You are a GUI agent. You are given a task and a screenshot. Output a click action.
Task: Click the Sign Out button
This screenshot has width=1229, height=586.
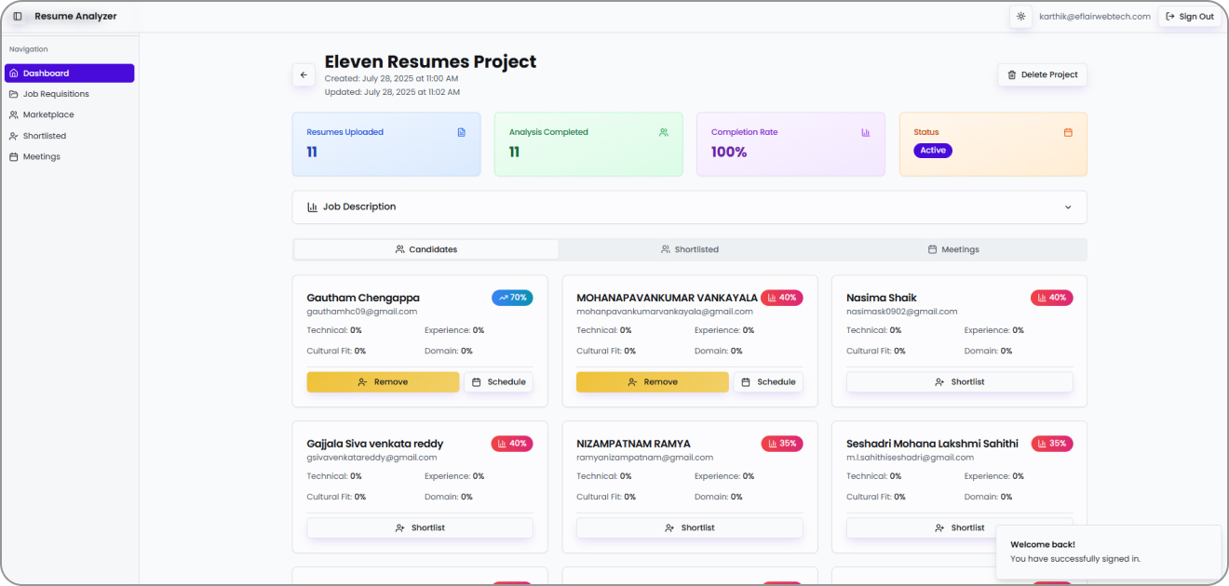pyautogui.click(x=1190, y=17)
